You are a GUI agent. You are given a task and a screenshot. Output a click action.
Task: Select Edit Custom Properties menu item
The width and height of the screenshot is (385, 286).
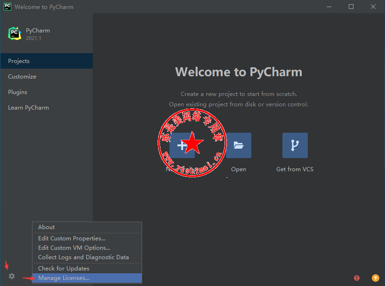[x=87, y=238]
